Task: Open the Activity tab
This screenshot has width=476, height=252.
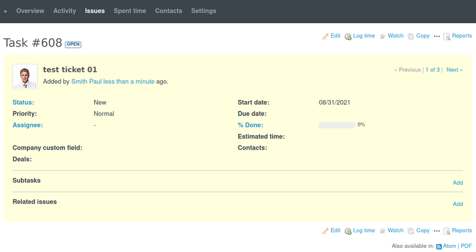Action: [x=64, y=11]
